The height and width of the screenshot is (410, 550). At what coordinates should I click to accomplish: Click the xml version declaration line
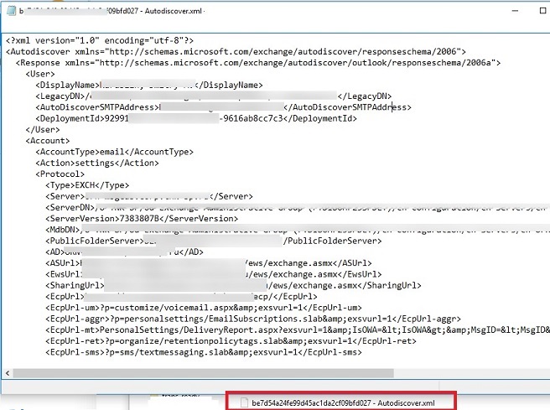(x=100, y=40)
